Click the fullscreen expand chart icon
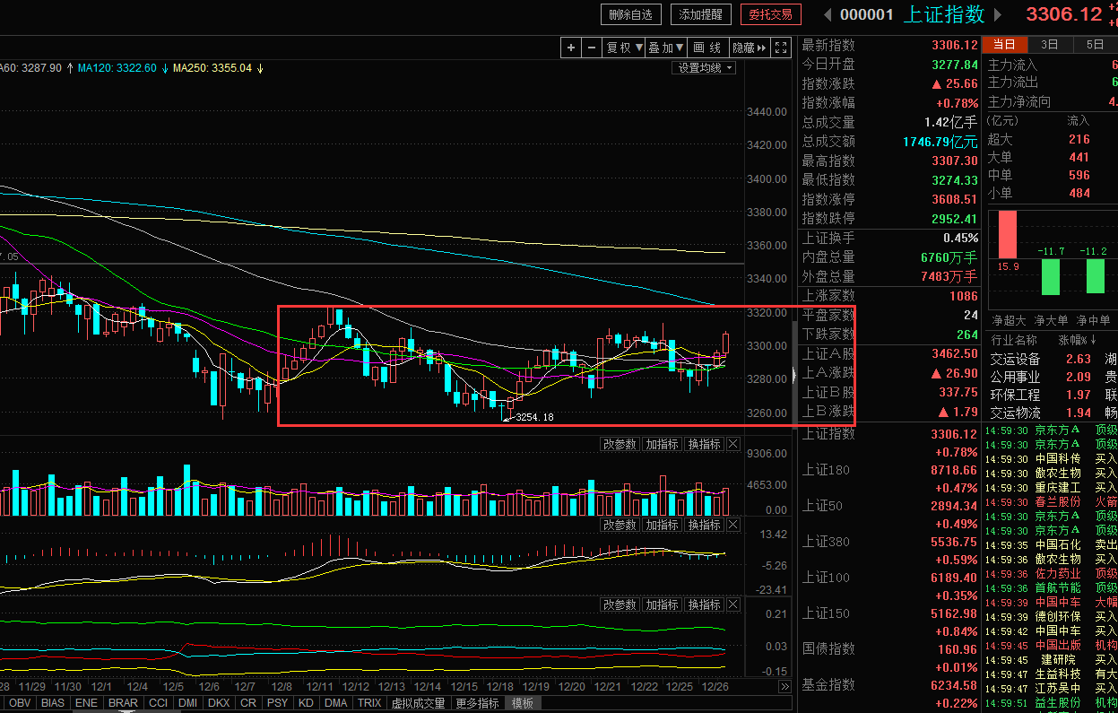The width and height of the screenshot is (1118, 713). [781, 48]
